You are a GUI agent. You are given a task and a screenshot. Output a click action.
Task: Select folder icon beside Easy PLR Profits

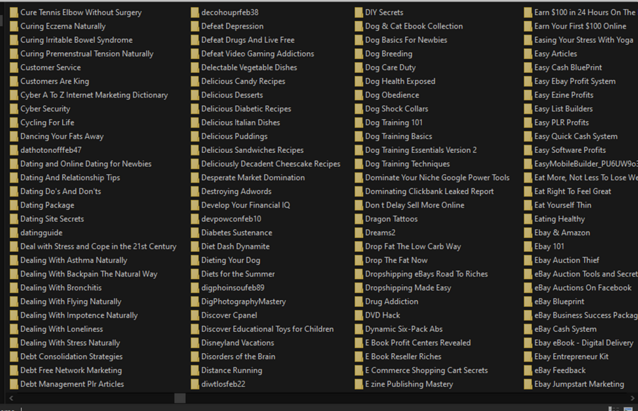pyautogui.click(x=528, y=123)
